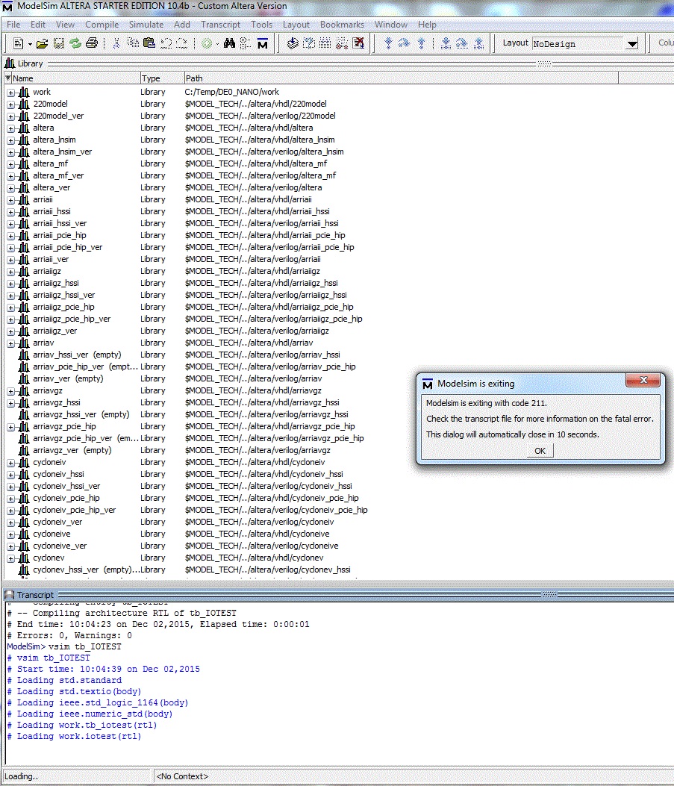
Task: Open the Compile menu
Action: coord(102,25)
